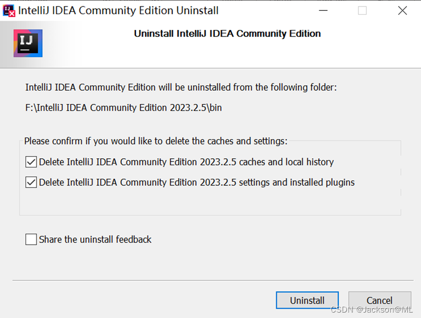
Task: Uncheck Delete caches and local history
Action: 31,162
